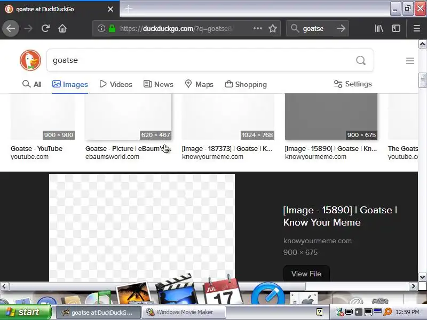Screen dimensions: 427x320
Task: Click the vertical scrollbar down arrow
Action: tap(422, 277)
